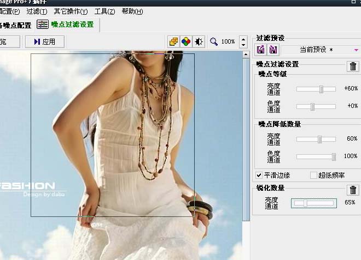Open the 过滤(T) menu
Screen dimensions: 361x260
[37, 11]
